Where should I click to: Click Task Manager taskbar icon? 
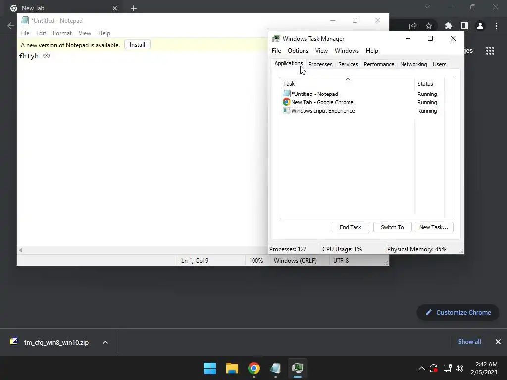pyautogui.click(x=298, y=368)
